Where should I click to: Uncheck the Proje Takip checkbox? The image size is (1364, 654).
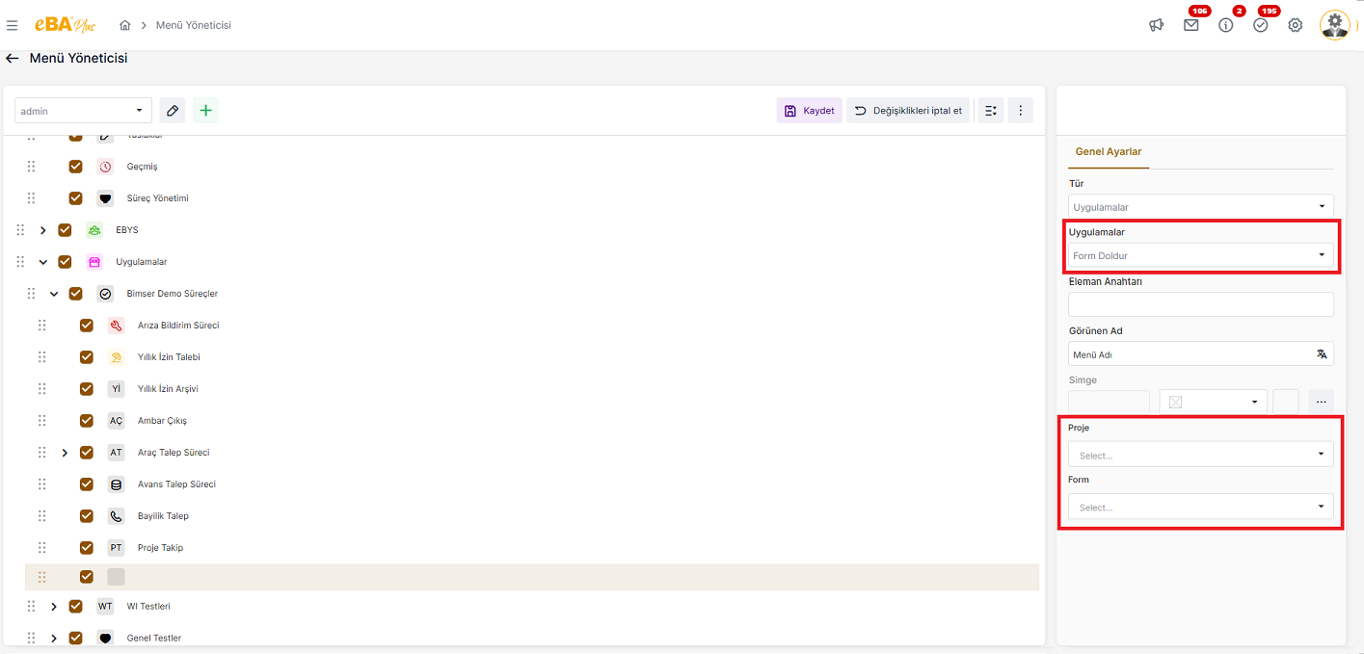click(87, 548)
